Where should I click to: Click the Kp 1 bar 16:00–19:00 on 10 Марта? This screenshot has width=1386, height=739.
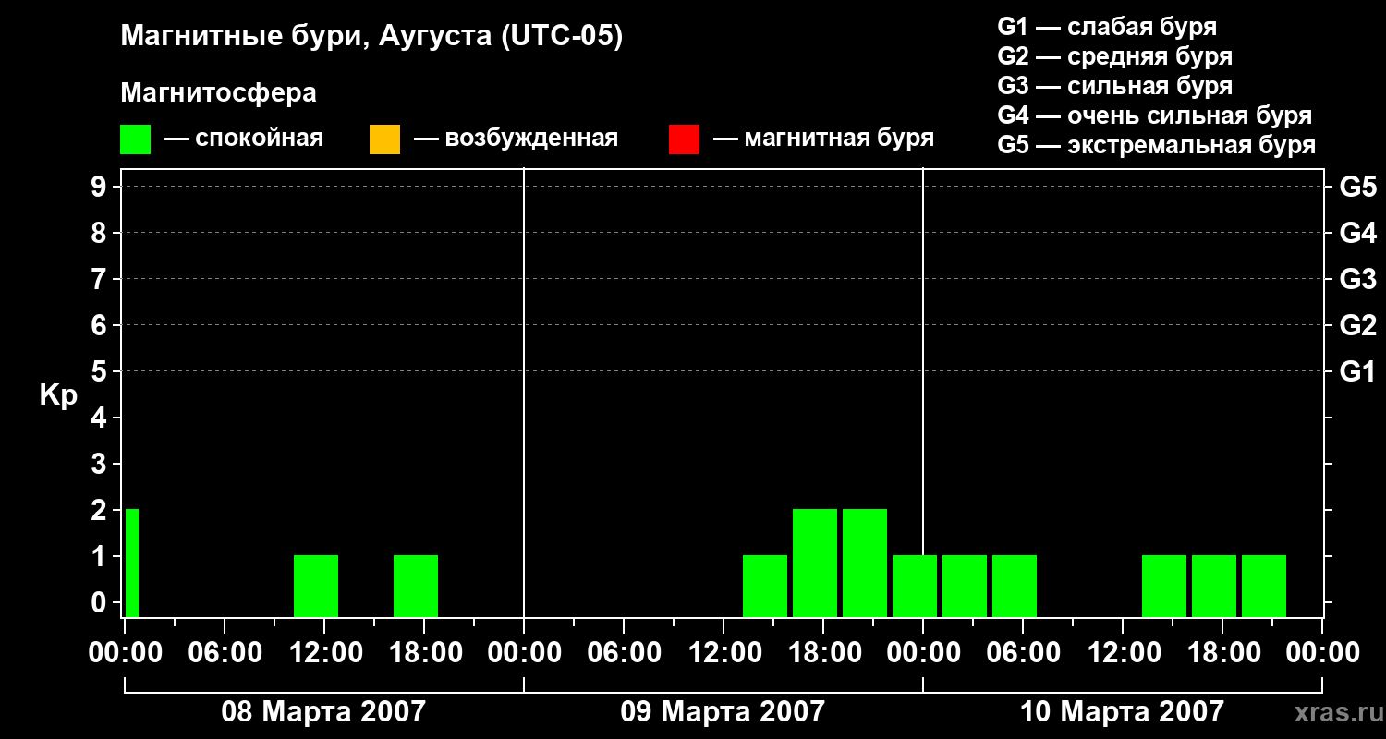pos(1214,586)
